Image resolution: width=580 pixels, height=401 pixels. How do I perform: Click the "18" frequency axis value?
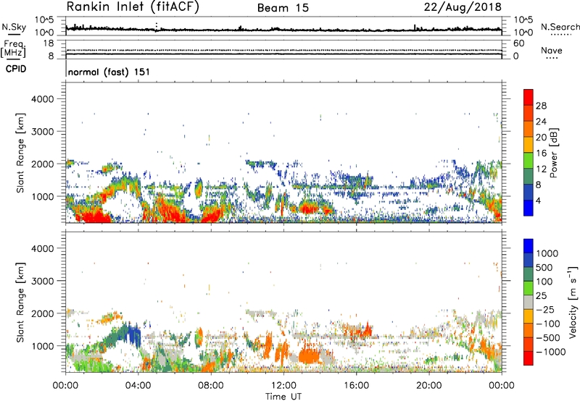(48, 43)
